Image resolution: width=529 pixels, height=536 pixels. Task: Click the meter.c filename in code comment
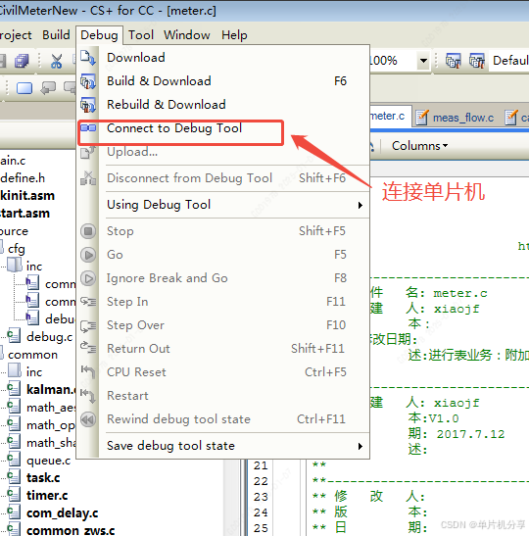coord(460,293)
